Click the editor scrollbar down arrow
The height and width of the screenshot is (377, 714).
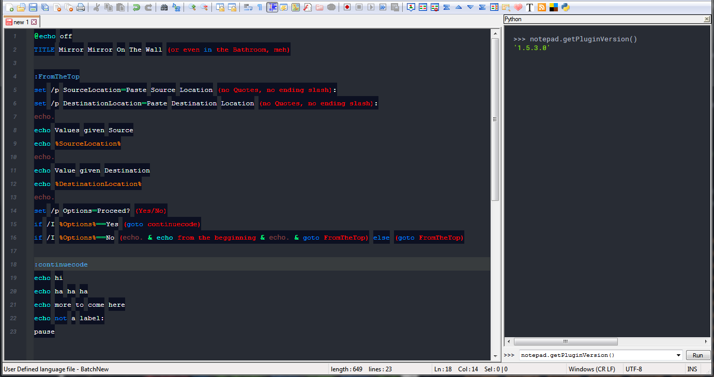pyautogui.click(x=495, y=356)
